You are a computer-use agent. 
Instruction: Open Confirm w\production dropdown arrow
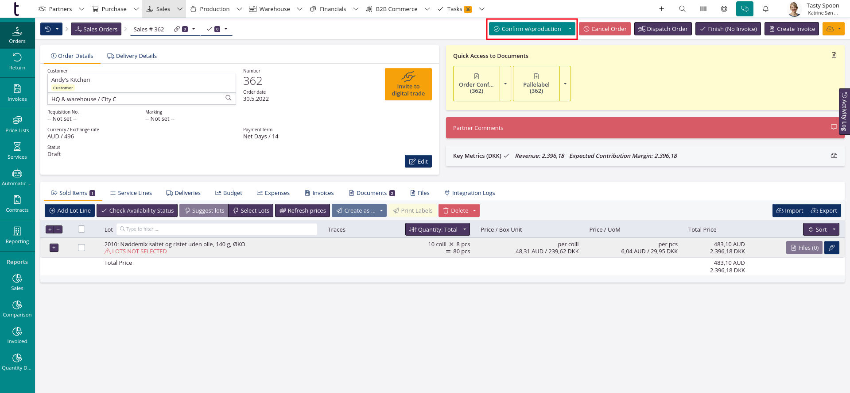[x=570, y=29]
